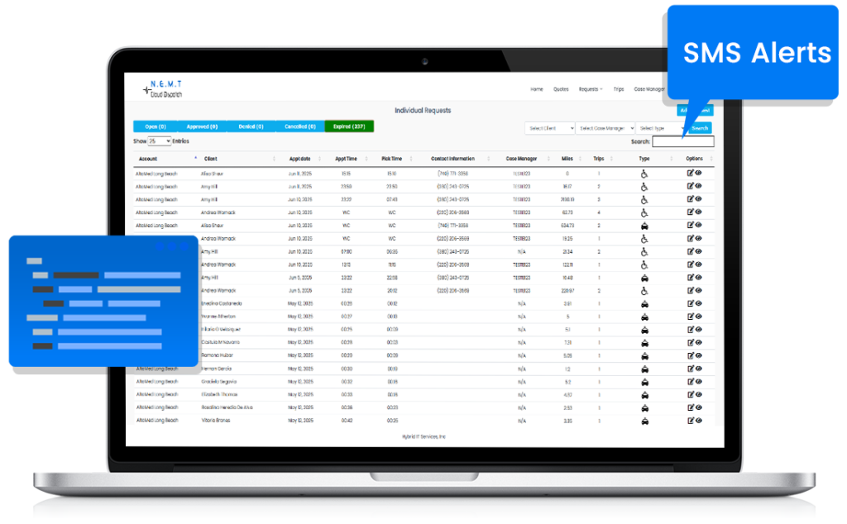The height and width of the screenshot is (524, 847).
Task: Open edit for Hernan Garcia's request
Action: tap(691, 368)
